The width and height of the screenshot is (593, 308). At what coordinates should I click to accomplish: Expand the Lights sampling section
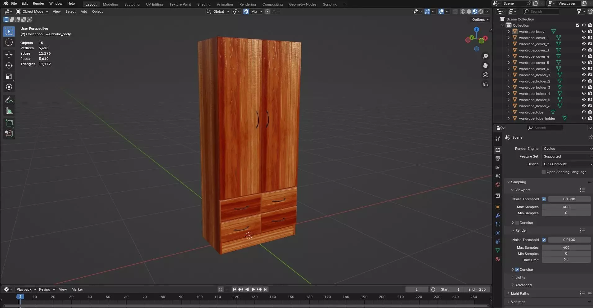(520, 277)
